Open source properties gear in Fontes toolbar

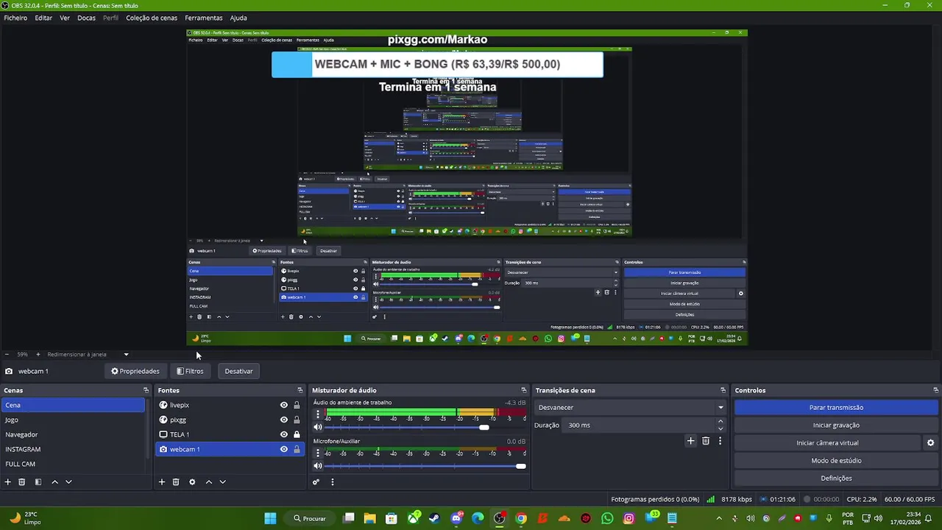192,482
